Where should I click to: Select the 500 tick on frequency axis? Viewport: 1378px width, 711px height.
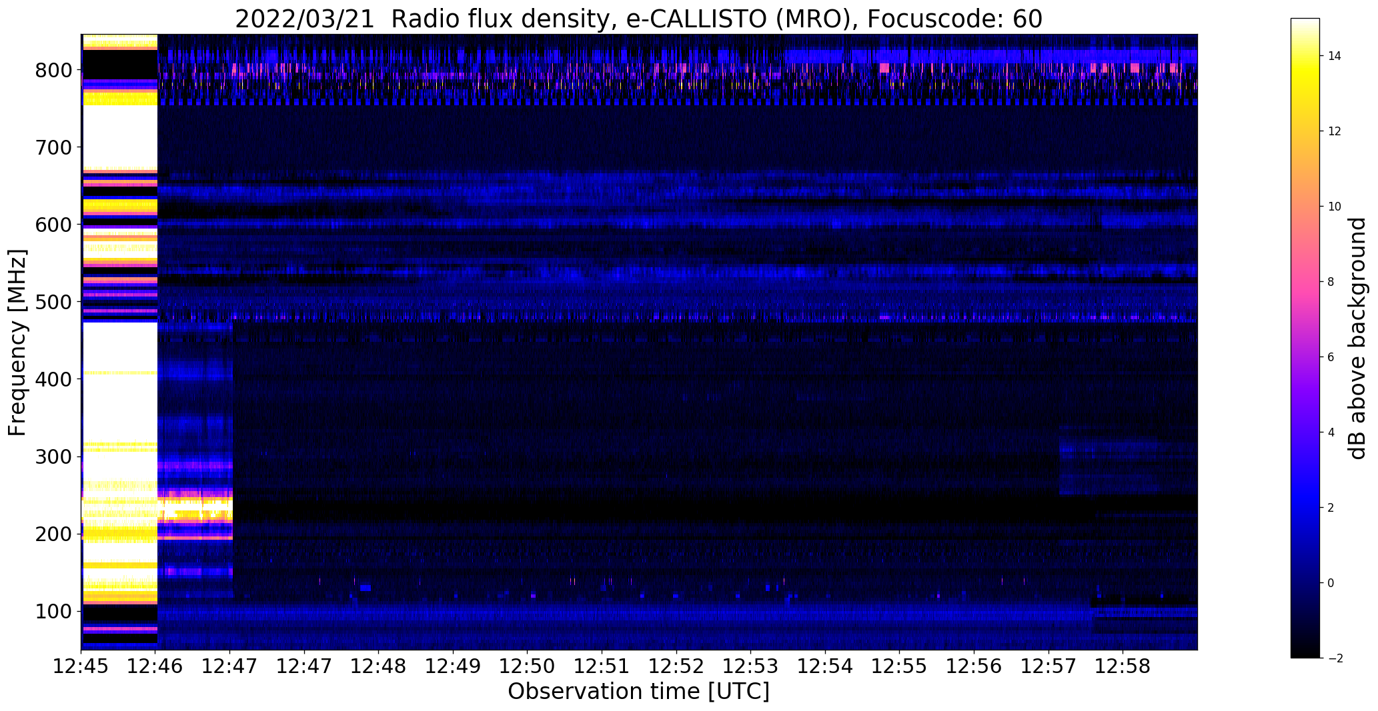tap(53, 302)
